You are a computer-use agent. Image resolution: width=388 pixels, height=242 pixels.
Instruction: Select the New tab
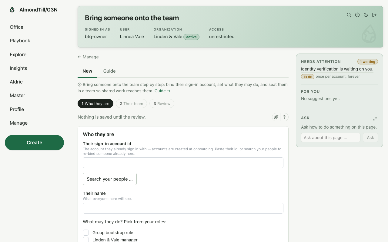(87, 71)
